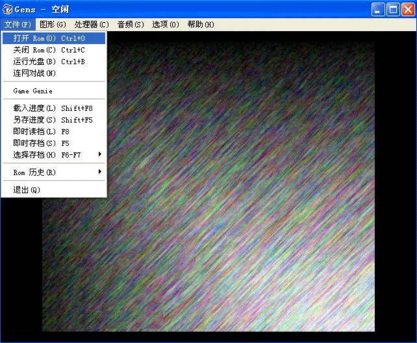Minimize the Gens window

point(378,10)
